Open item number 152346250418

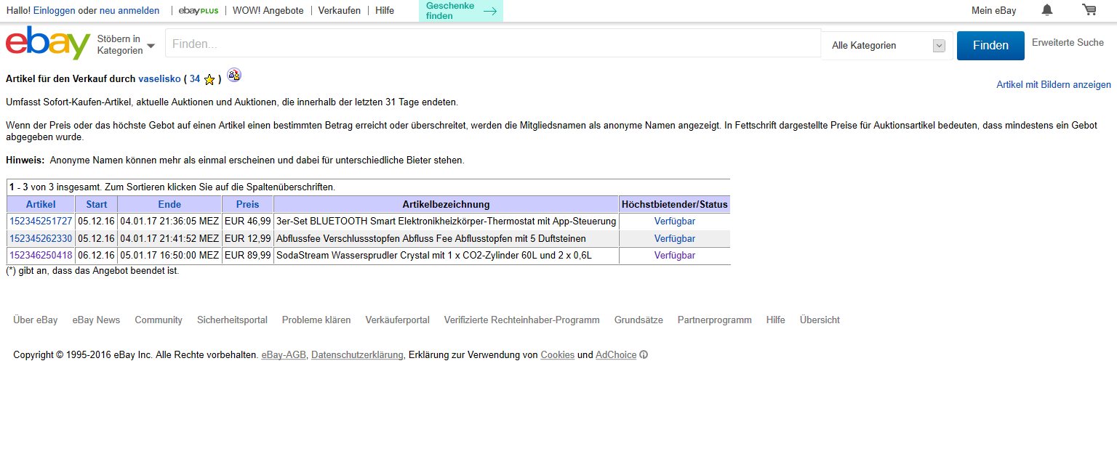pos(41,255)
